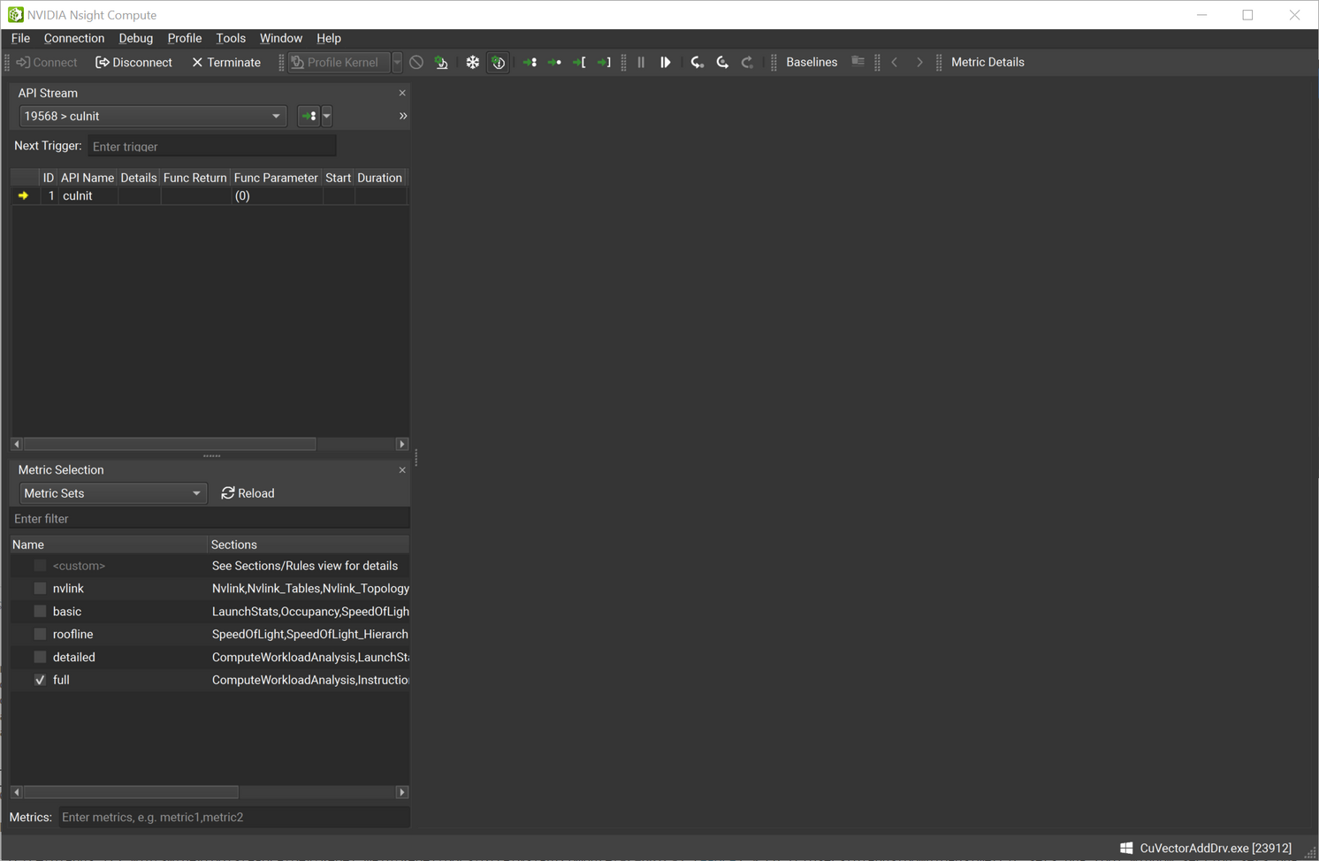
Task: Click the Sections column header
Action: point(308,545)
